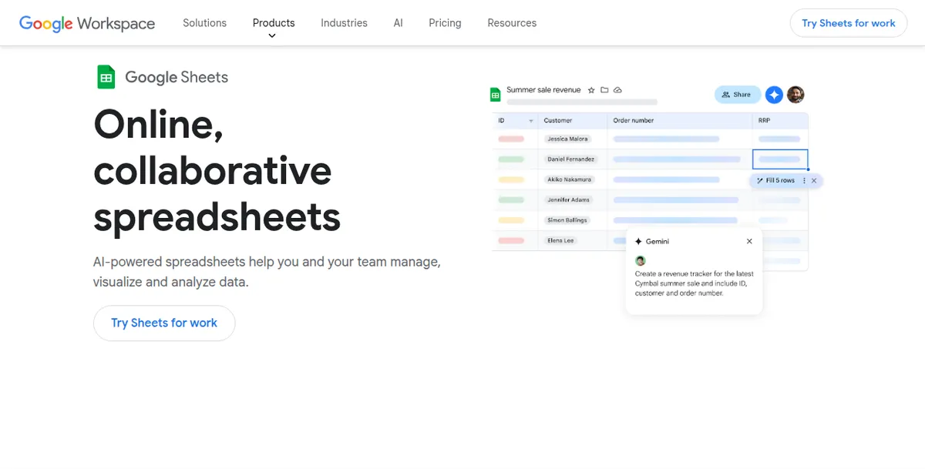Click the Google Sheets product name text
The height and width of the screenshot is (469, 925).
tap(177, 77)
